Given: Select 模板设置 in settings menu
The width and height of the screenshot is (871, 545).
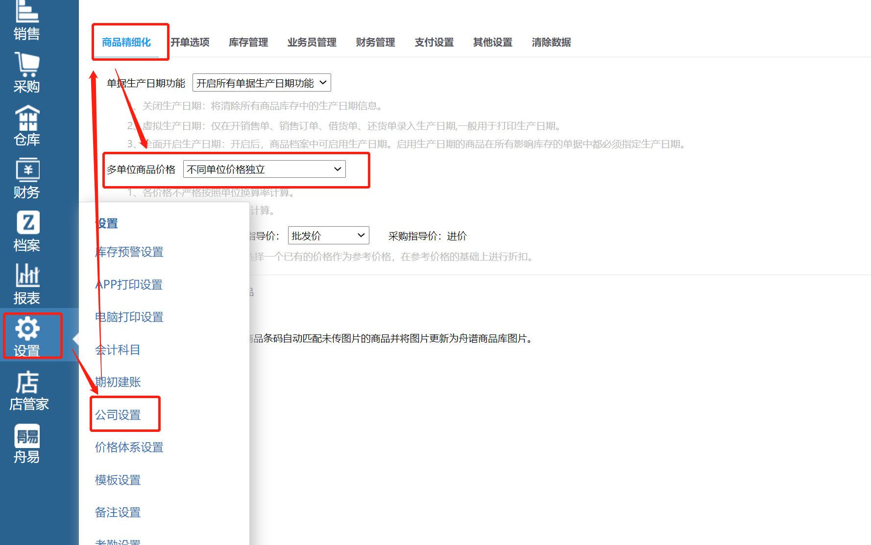Looking at the screenshot, I should point(118,480).
